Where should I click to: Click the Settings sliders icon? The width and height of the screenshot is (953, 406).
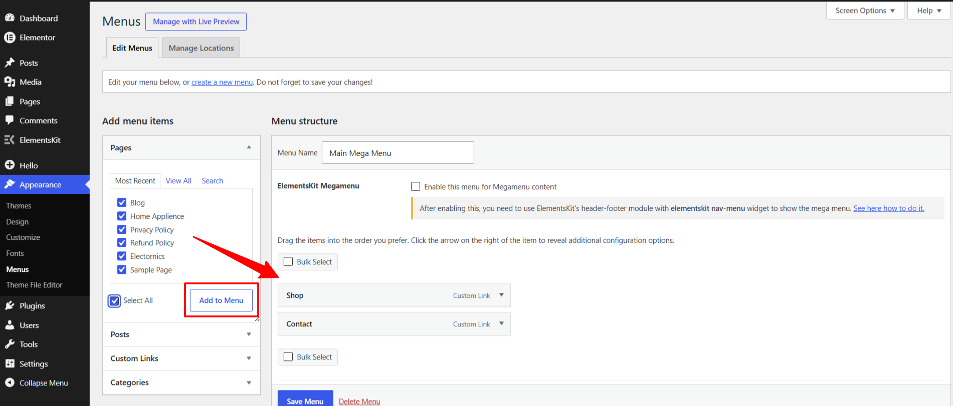10,363
